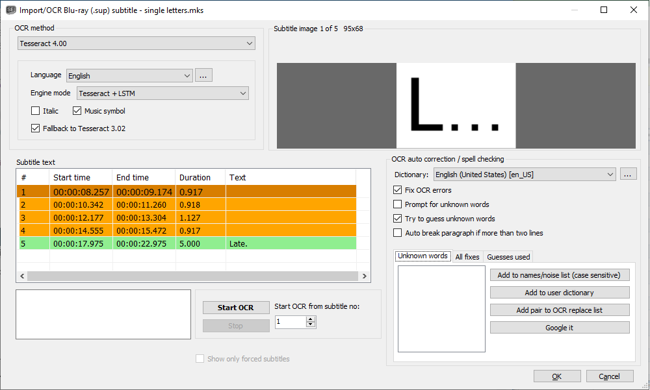Select subtitle row 2 starting at 00:00:10.342

(187, 204)
